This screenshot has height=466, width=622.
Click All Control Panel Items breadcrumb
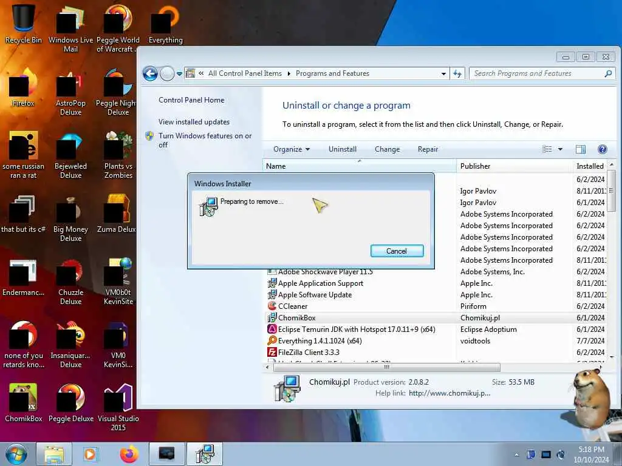tap(245, 73)
